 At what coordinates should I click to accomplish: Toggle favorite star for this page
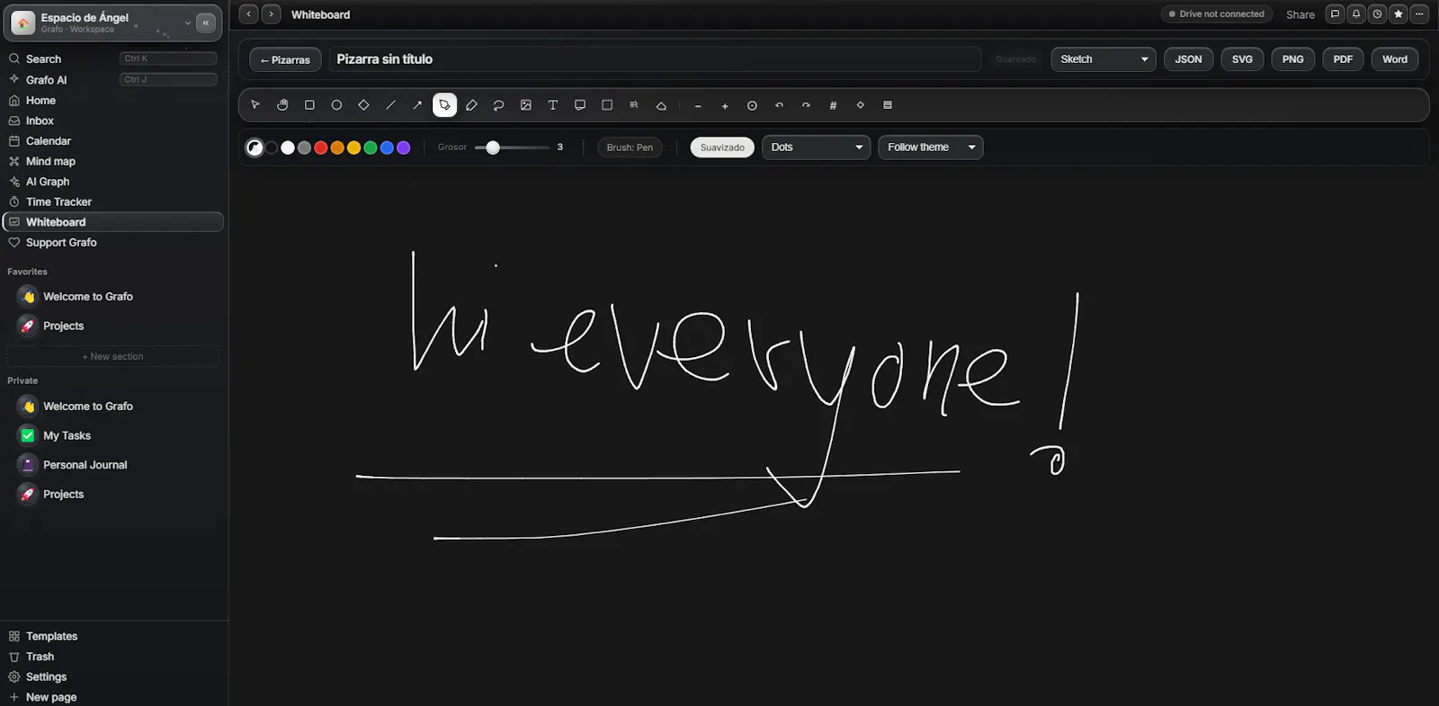point(1398,14)
